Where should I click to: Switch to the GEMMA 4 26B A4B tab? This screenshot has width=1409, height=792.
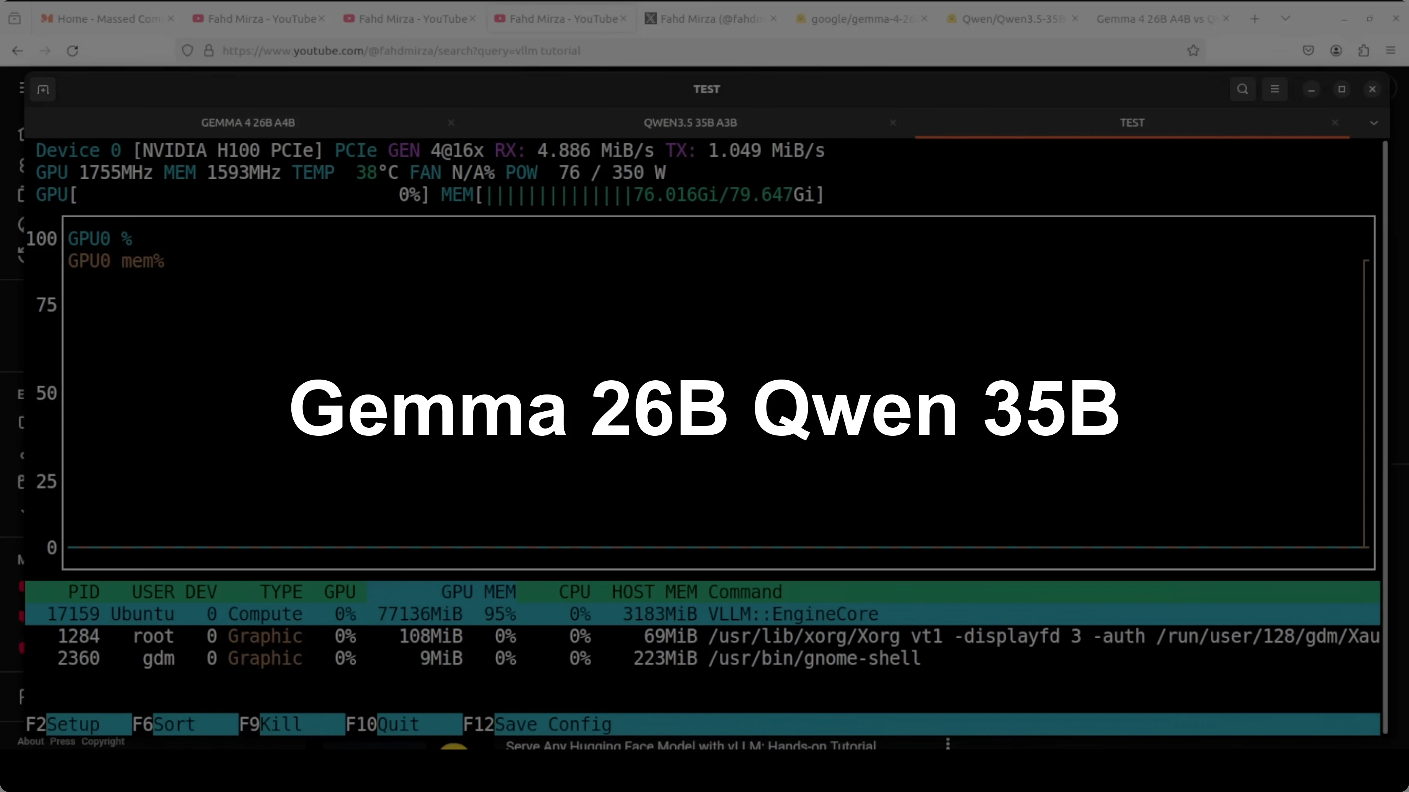click(x=248, y=123)
